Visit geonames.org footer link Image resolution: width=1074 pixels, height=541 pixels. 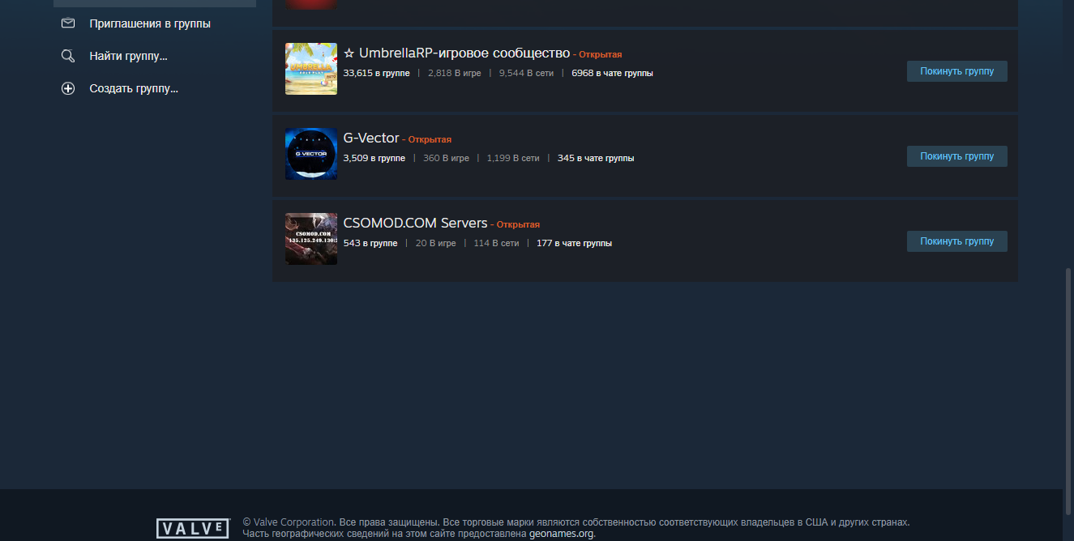561,534
